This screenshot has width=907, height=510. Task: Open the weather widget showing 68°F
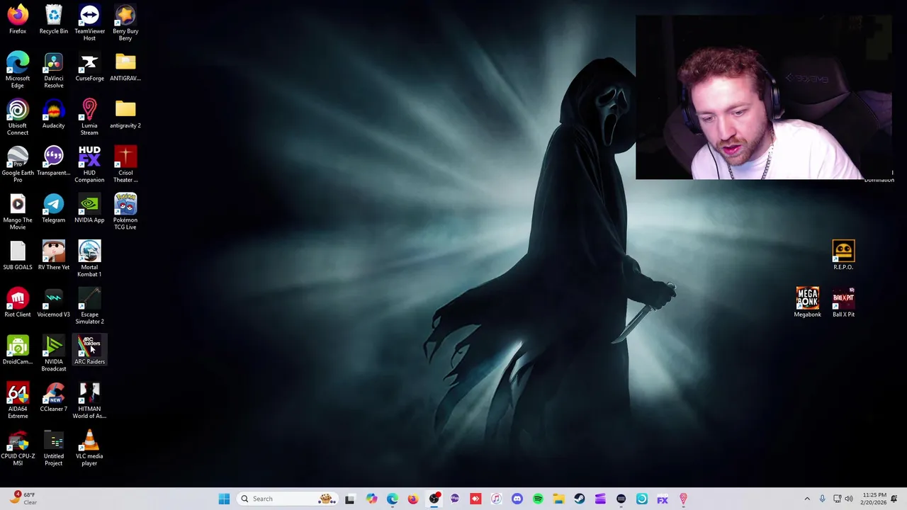(x=23, y=499)
